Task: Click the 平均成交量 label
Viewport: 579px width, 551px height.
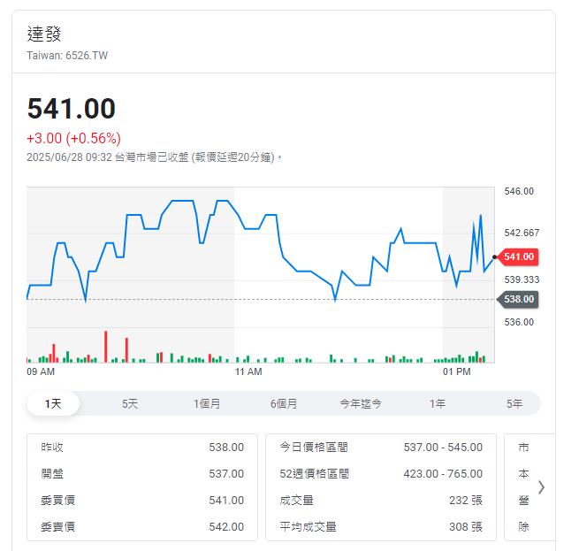Action: pos(308,527)
